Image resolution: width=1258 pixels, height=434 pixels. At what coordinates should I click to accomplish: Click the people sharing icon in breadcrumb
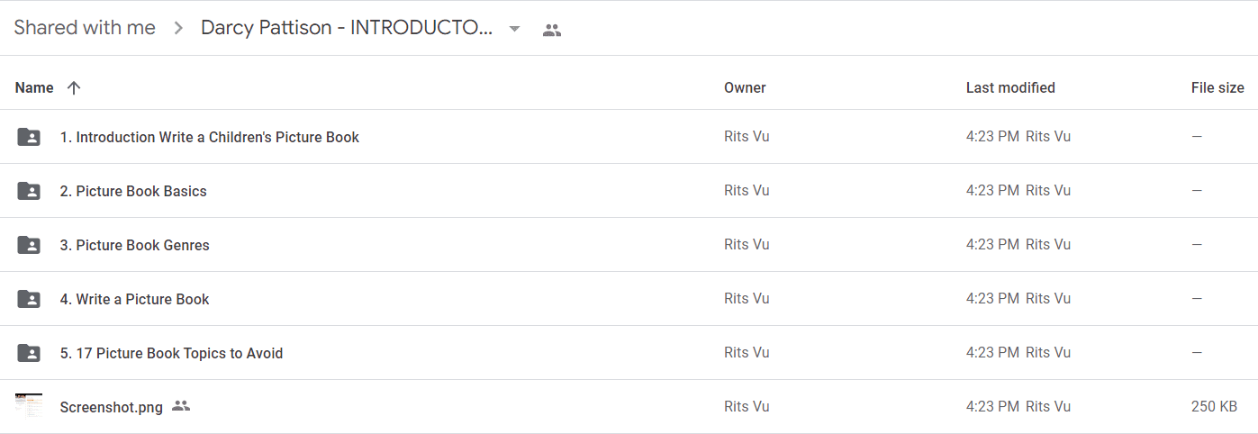tap(552, 30)
